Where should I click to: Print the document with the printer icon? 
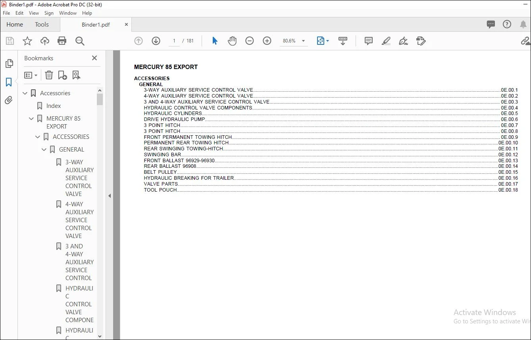click(x=62, y=41)
